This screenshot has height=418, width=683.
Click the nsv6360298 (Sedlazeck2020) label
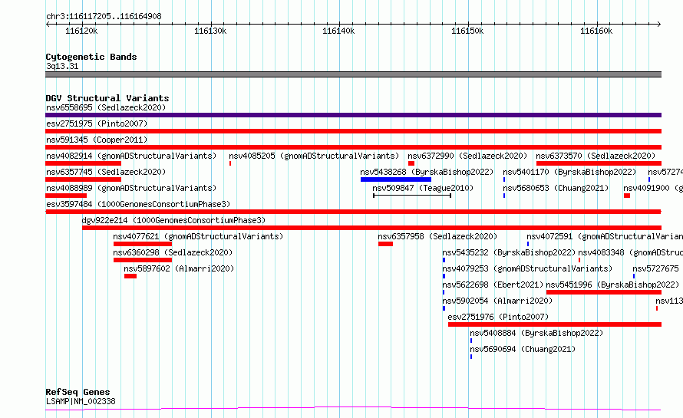point(173,252)
